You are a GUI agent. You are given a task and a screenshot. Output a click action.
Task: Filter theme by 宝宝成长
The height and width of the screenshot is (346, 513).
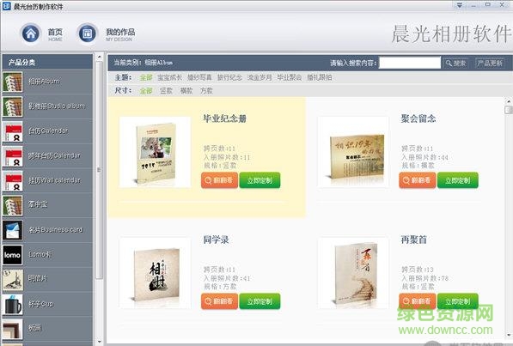pyautogui.click(x=169, y=77)
